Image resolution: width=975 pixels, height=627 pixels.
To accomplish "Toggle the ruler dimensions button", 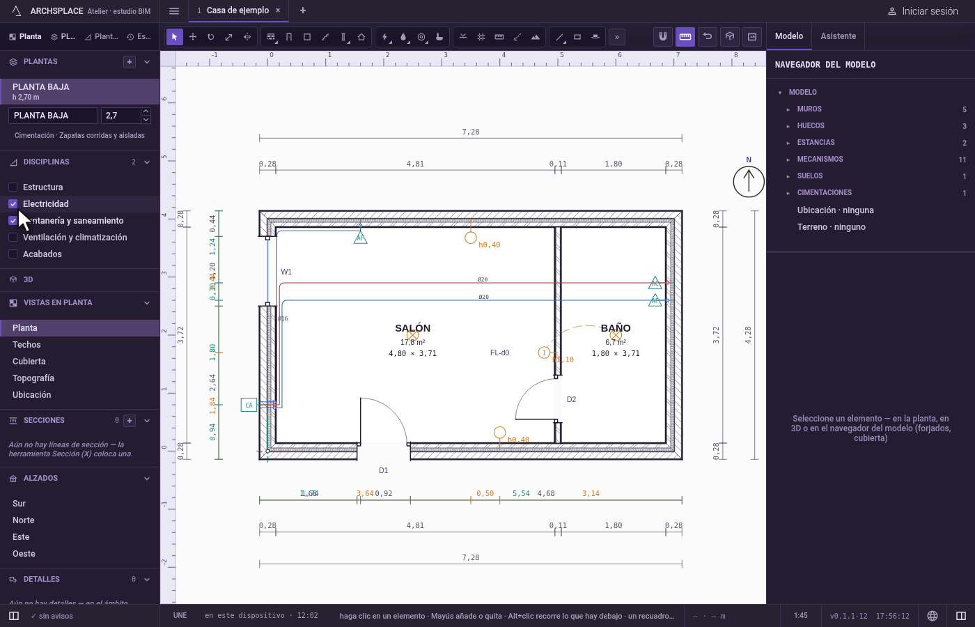I will (685, 36).
